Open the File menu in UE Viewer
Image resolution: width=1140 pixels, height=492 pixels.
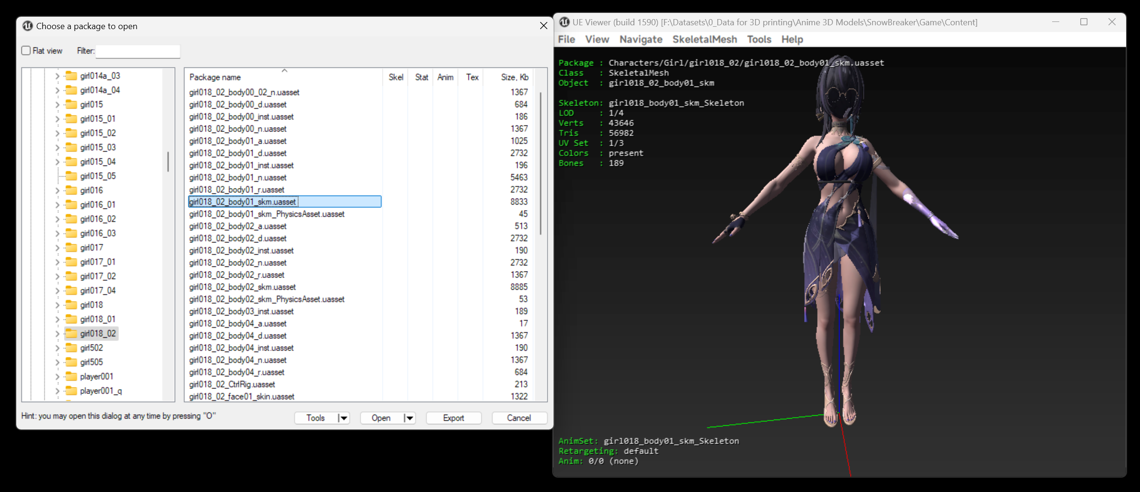pyautogui.click(x=566, y=39)
